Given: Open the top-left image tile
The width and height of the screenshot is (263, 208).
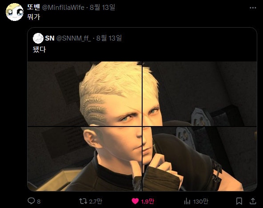Looking at the screenshot, I should click(x=84, y=94).
